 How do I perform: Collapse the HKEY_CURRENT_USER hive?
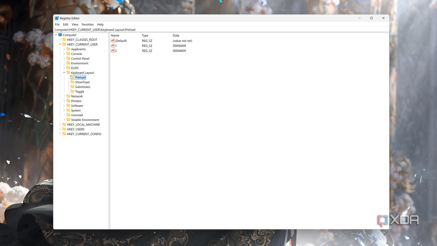60,44
